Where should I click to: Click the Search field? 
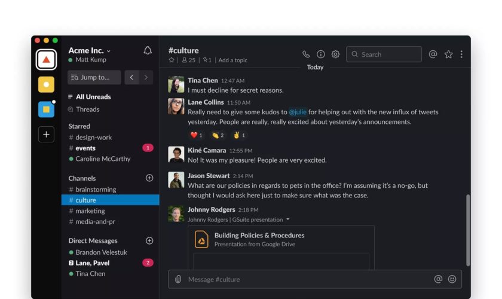click(x=384, y=54)
